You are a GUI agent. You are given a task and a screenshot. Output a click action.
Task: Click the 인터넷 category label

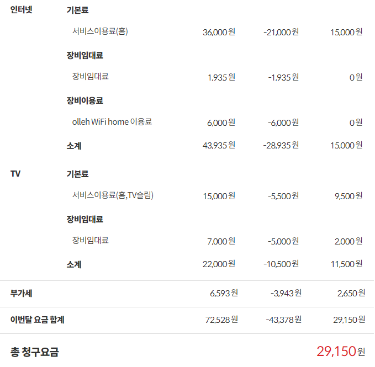[x=22, y=10]
